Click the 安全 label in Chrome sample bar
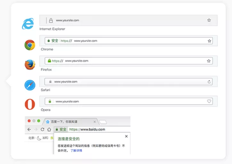 click(55, 41)
